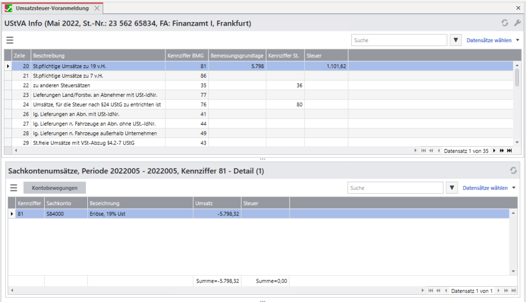Open settings wrench in UStVA Info header

point(517,23)
